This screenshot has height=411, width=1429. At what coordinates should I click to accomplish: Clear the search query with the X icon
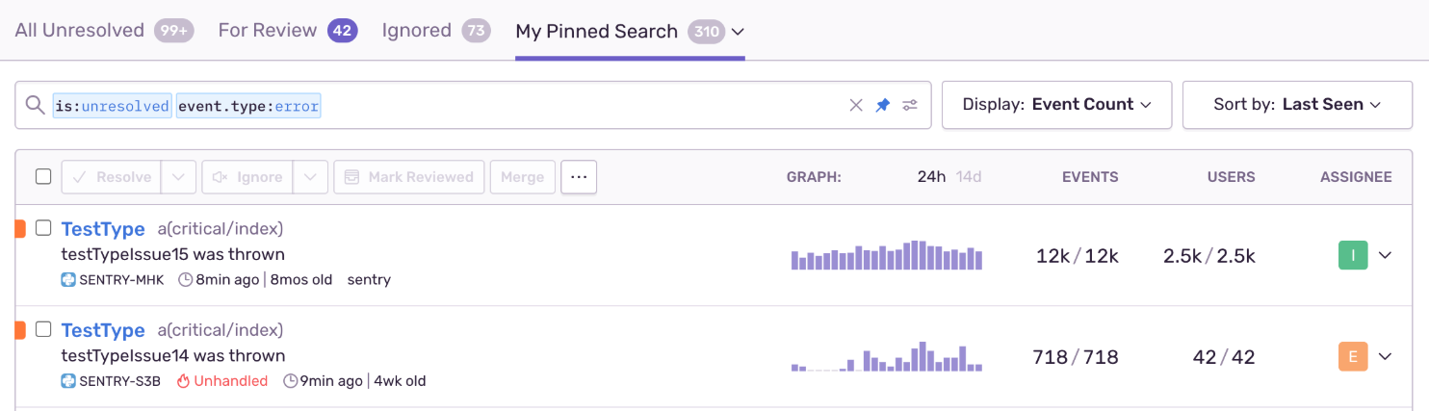855,105
